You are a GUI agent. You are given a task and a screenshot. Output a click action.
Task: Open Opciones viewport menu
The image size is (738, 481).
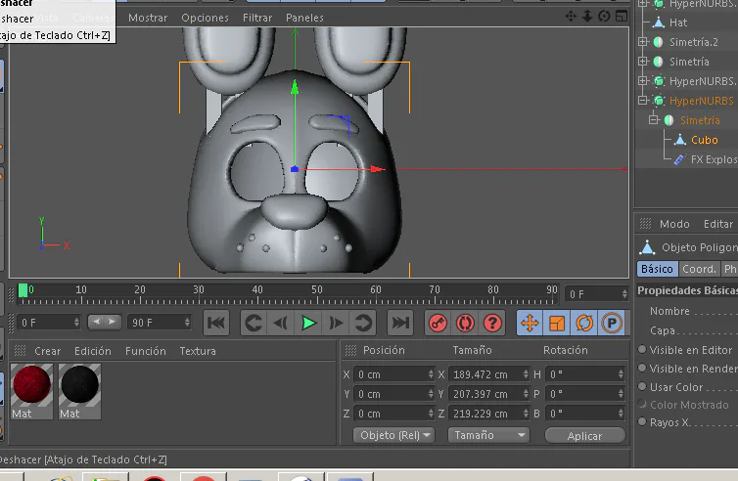[x=205, y=18]
